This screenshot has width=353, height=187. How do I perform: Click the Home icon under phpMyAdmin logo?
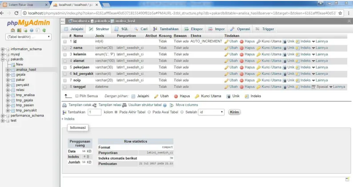pos(12,30)
